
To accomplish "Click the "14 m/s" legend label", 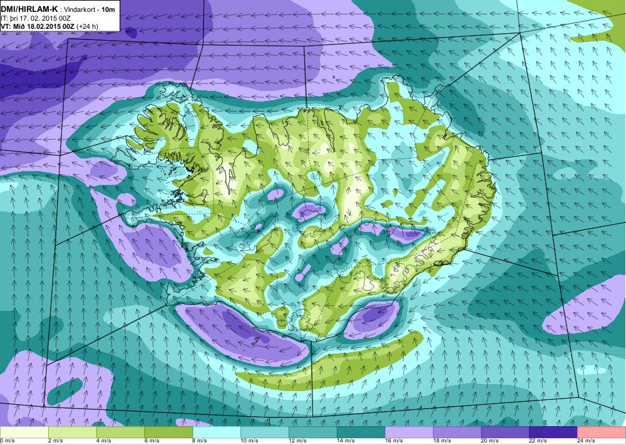I will pyautogui.click(x=346, y=441).
